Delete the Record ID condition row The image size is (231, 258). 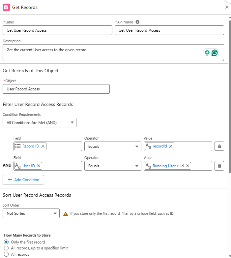pyautogui.click(x=219, y=146)
